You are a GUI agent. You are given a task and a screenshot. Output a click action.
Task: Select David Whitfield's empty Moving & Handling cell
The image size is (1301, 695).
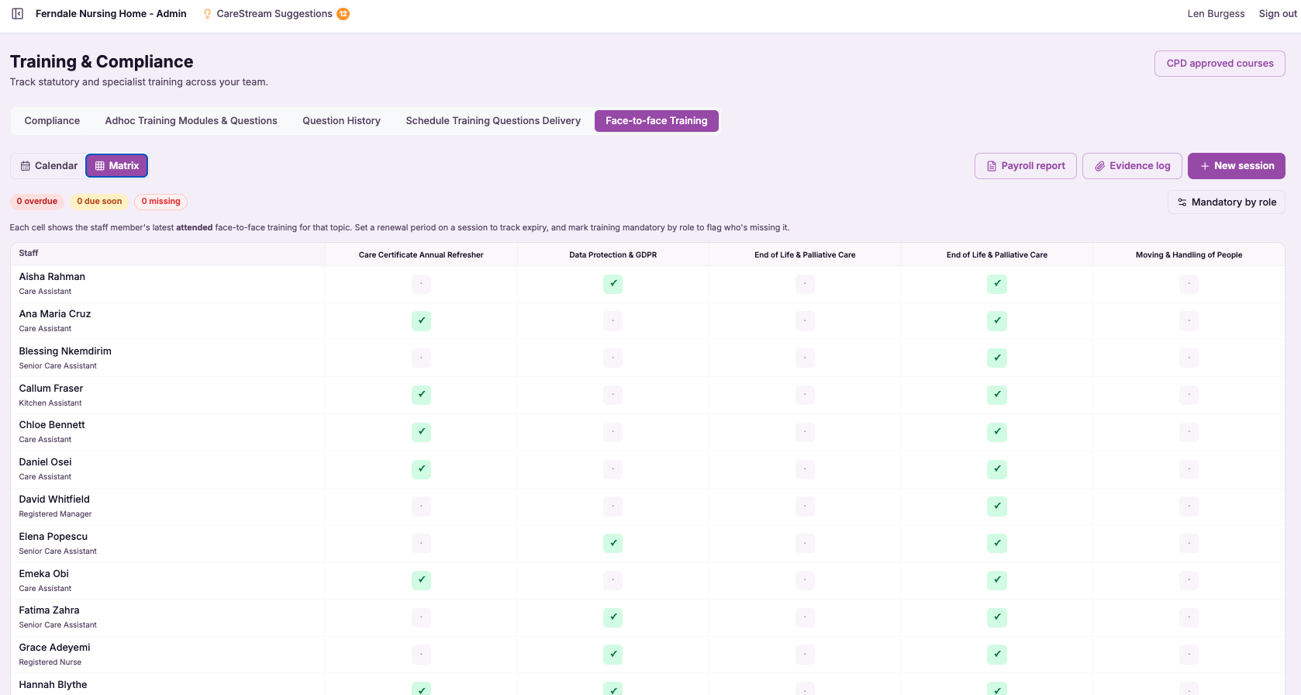point(1189,507)
